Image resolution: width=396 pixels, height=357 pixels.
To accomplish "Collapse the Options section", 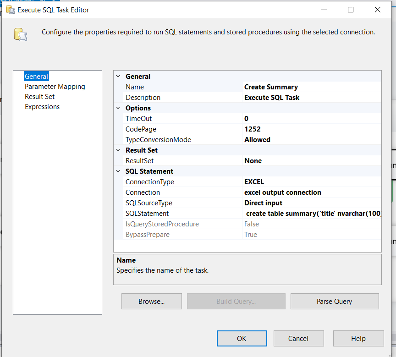I will [118, 108].
